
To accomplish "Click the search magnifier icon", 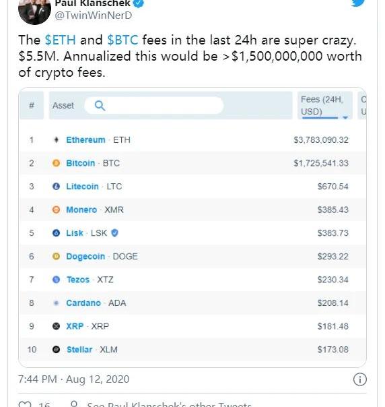I will coord(100,106).
